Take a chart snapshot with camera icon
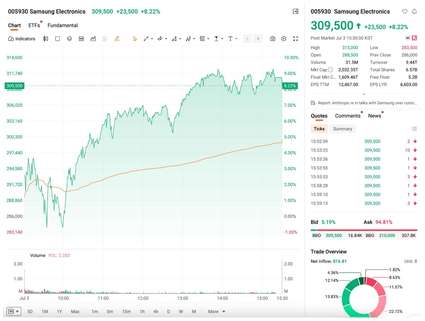The image size is (425, 321). 273,39
